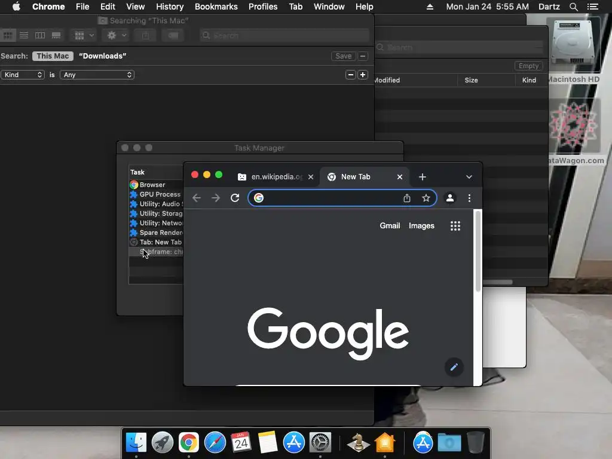Screen dimensions: 612x459
Task: Select the Browser task row
Action: coord(156,185)
